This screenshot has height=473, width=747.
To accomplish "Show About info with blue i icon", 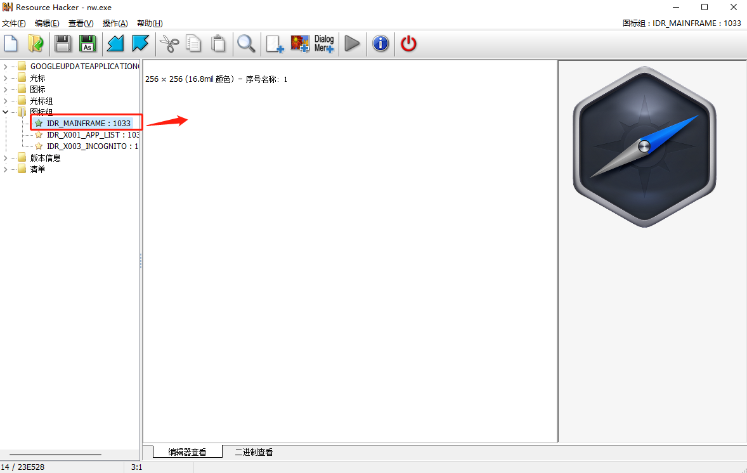I will (x=380, y=43).
